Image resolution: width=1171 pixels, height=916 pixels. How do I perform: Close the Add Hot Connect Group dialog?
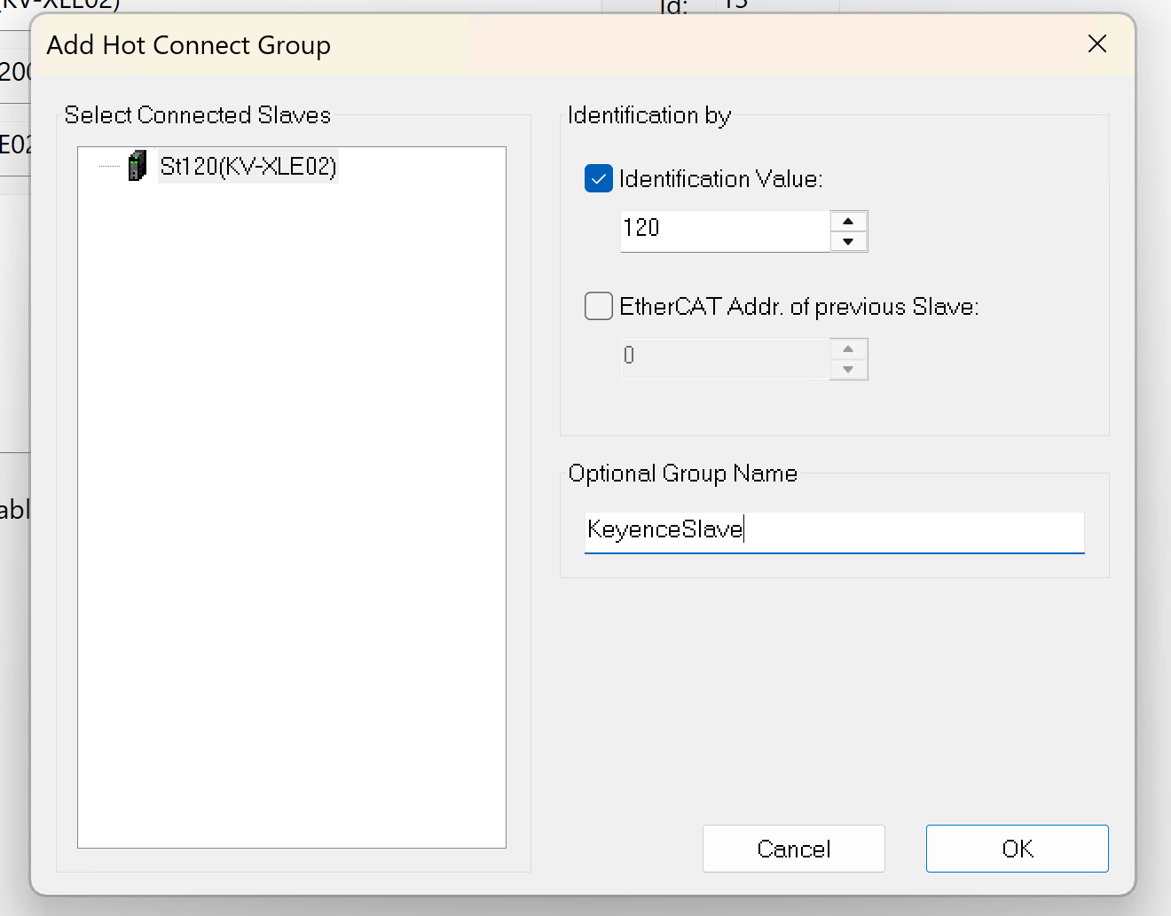[1097, 44]
